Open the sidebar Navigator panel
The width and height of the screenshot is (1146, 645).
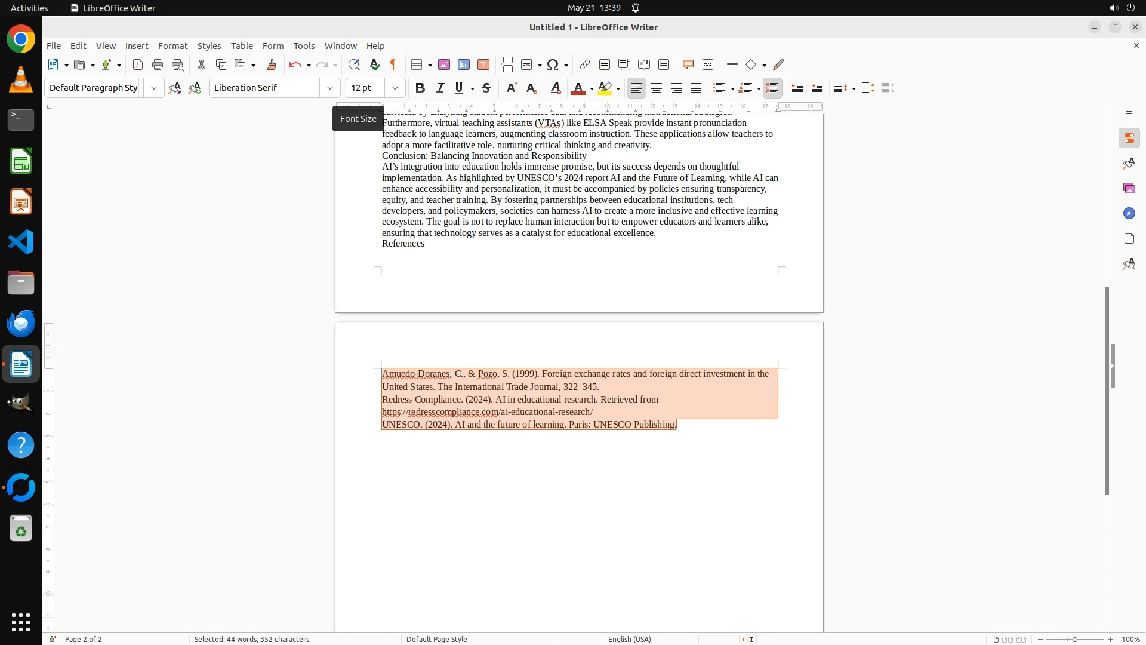pos(1129,214)
